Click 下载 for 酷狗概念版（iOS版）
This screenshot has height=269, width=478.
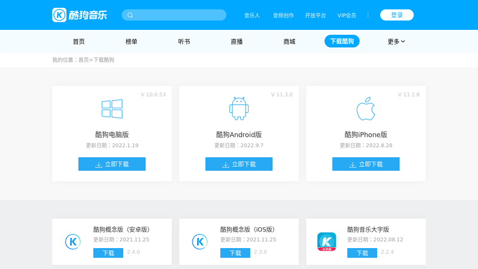pyautogui.click(x=235, y=253)
